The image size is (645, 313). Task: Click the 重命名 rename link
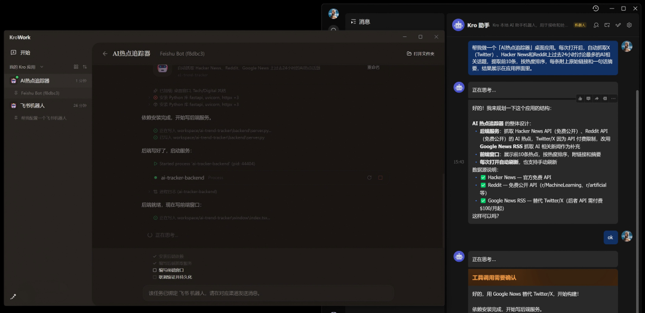click(373, 67)
